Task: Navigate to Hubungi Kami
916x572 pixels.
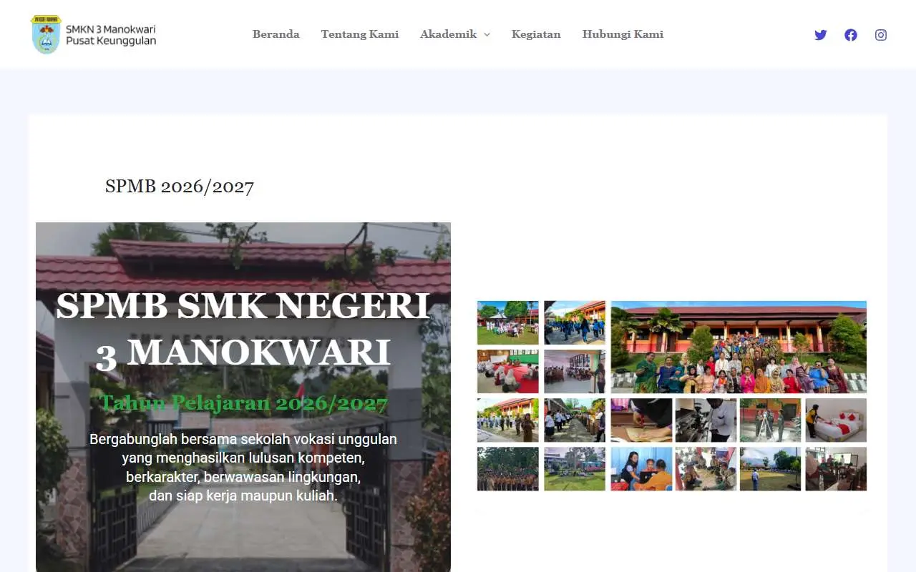Action: tap(623, 34)
